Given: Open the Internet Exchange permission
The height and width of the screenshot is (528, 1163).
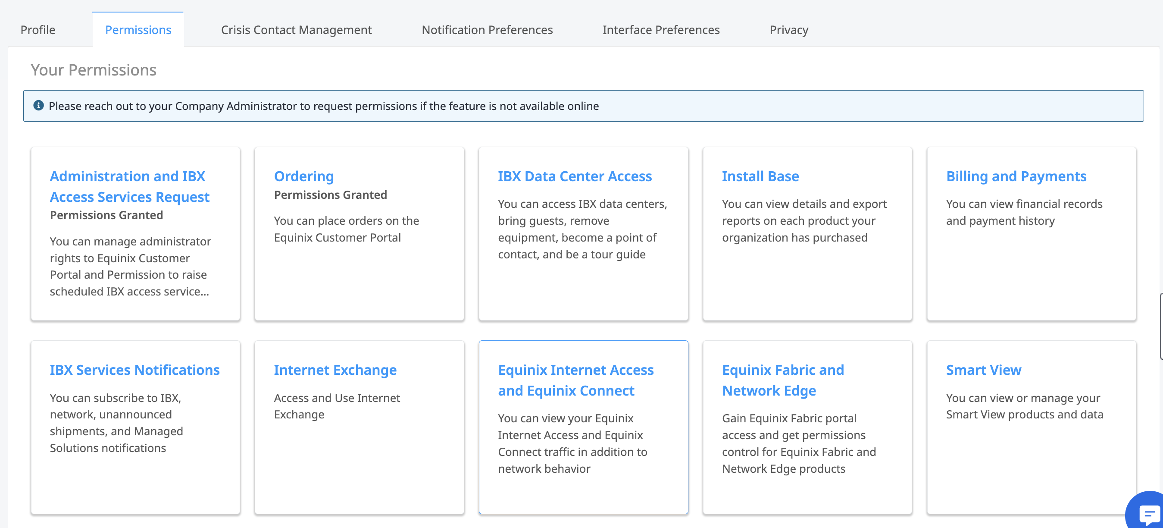Looking at the screenshot, I should (335, 370).
